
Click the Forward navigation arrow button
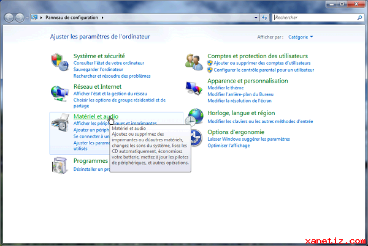[x=20, y=18]
